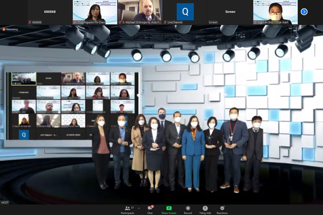Open the Reactions menu

click(x=222, y=210)
